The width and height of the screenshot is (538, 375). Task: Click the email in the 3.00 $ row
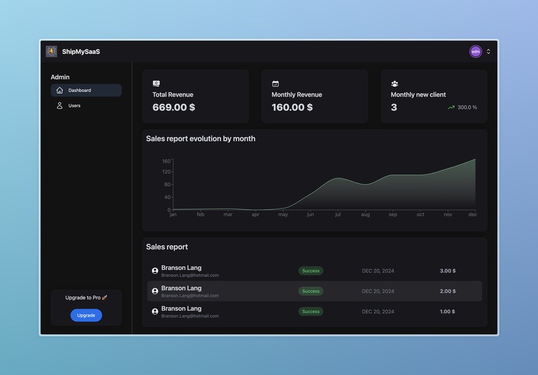coord(190,275)
